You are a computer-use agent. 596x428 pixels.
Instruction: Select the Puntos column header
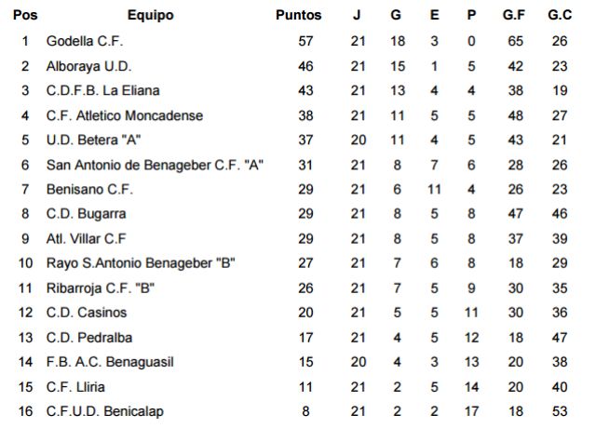[298, 15]
